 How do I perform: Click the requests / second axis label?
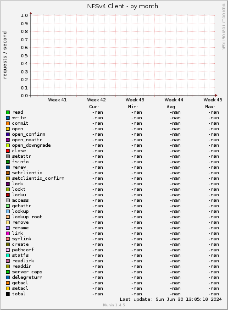(5, 55)
